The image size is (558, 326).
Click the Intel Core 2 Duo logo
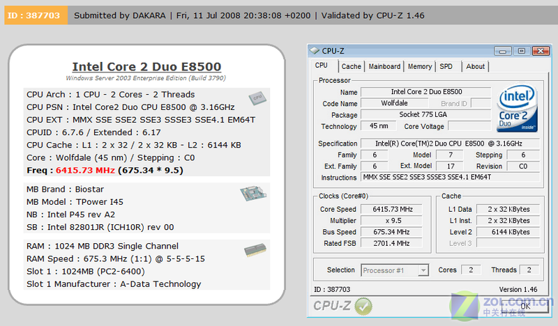[517, 109]
